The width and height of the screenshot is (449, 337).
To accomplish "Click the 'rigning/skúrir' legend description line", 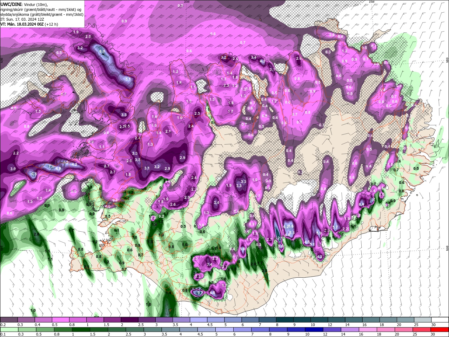I will point(41,9).
